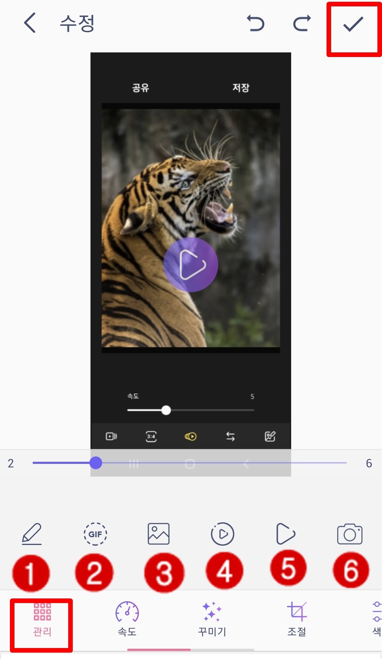Tap the circled play icon

point(222,534)
